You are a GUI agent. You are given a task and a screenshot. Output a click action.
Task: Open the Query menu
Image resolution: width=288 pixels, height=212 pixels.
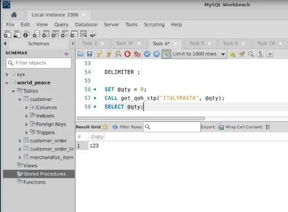61,25
